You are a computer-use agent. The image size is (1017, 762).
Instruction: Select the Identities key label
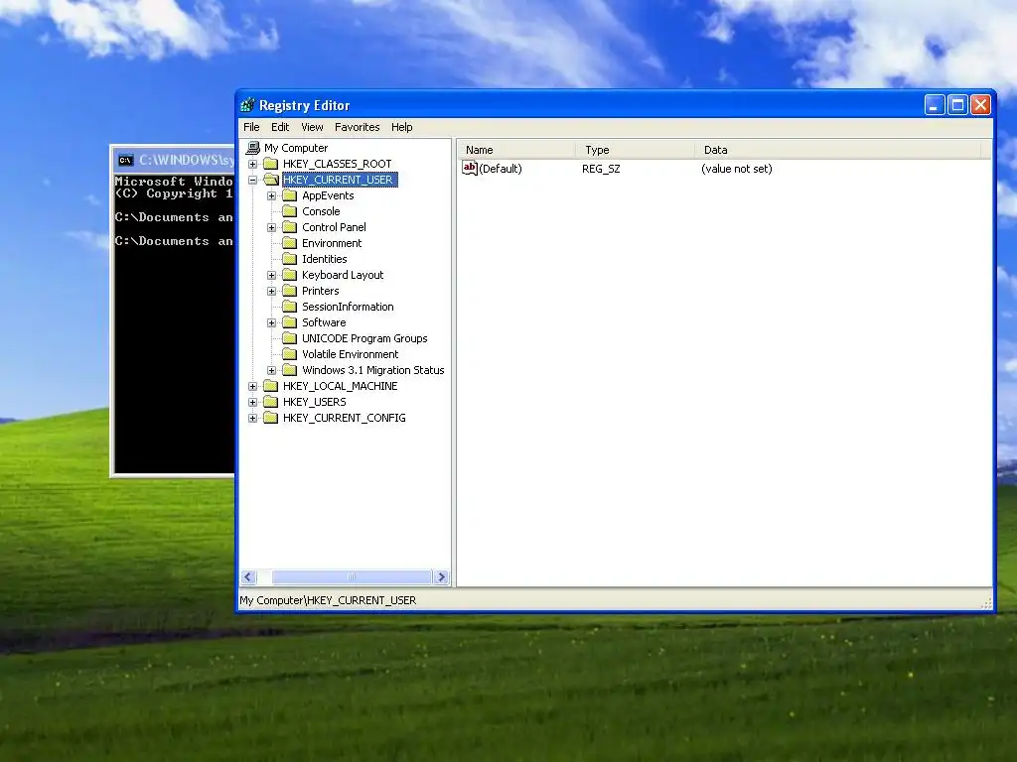coord(325,259)
